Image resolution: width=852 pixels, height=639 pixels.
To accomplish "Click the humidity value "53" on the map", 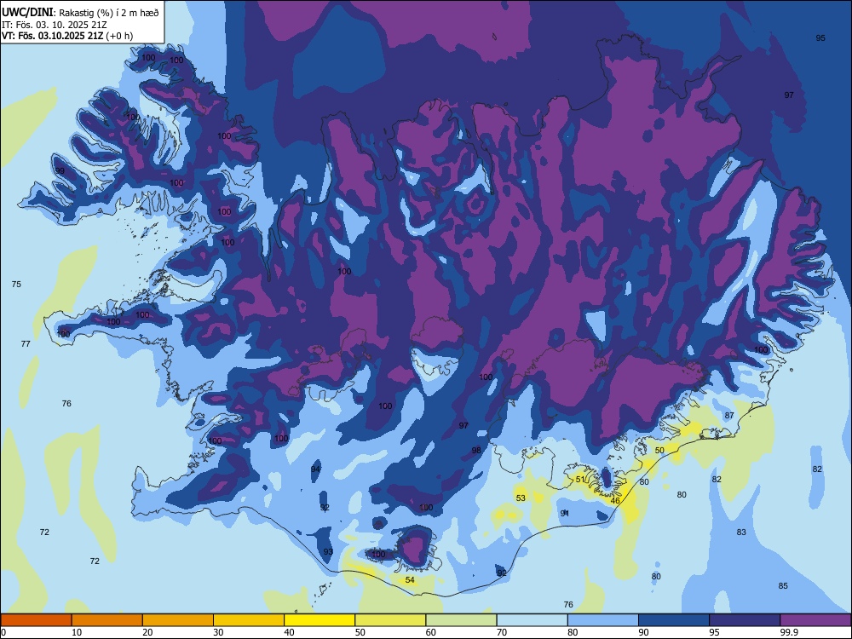I will pyautogui.click(x=521, y=498).
